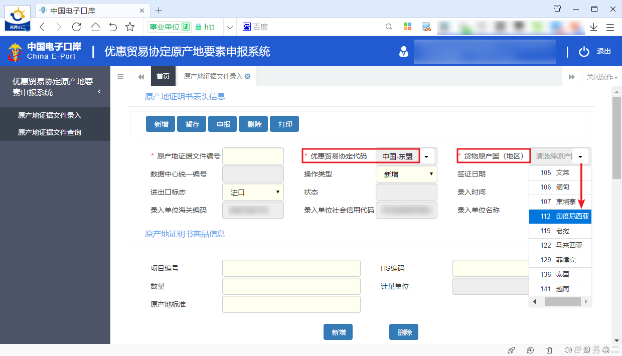
Task: Click the 申报 button
Action: click(223, 124)
